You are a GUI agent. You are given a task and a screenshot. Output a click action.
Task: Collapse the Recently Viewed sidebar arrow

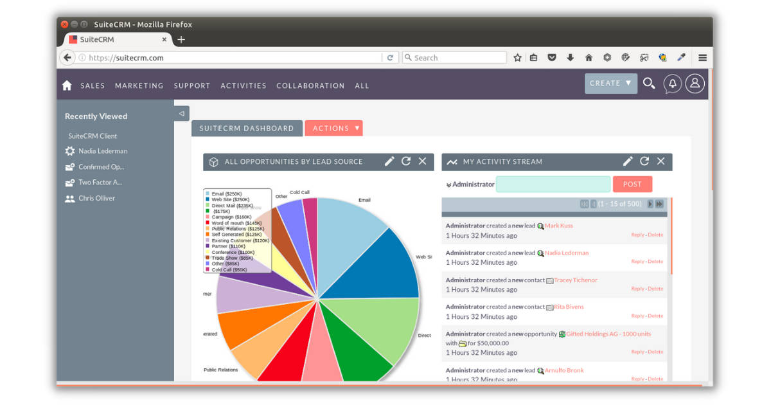181,113
